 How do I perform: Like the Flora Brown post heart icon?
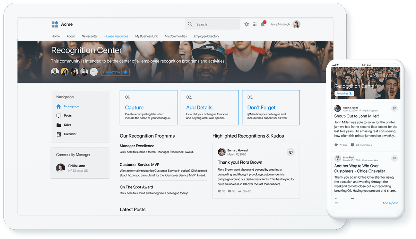click(219, 191)
